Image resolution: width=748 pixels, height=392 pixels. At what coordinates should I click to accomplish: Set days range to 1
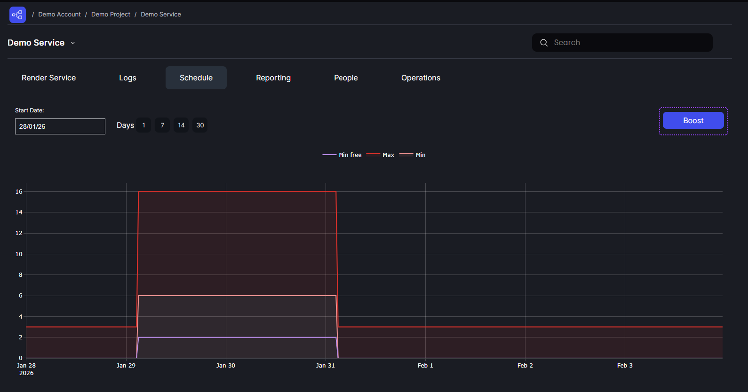tap(143, 125)
